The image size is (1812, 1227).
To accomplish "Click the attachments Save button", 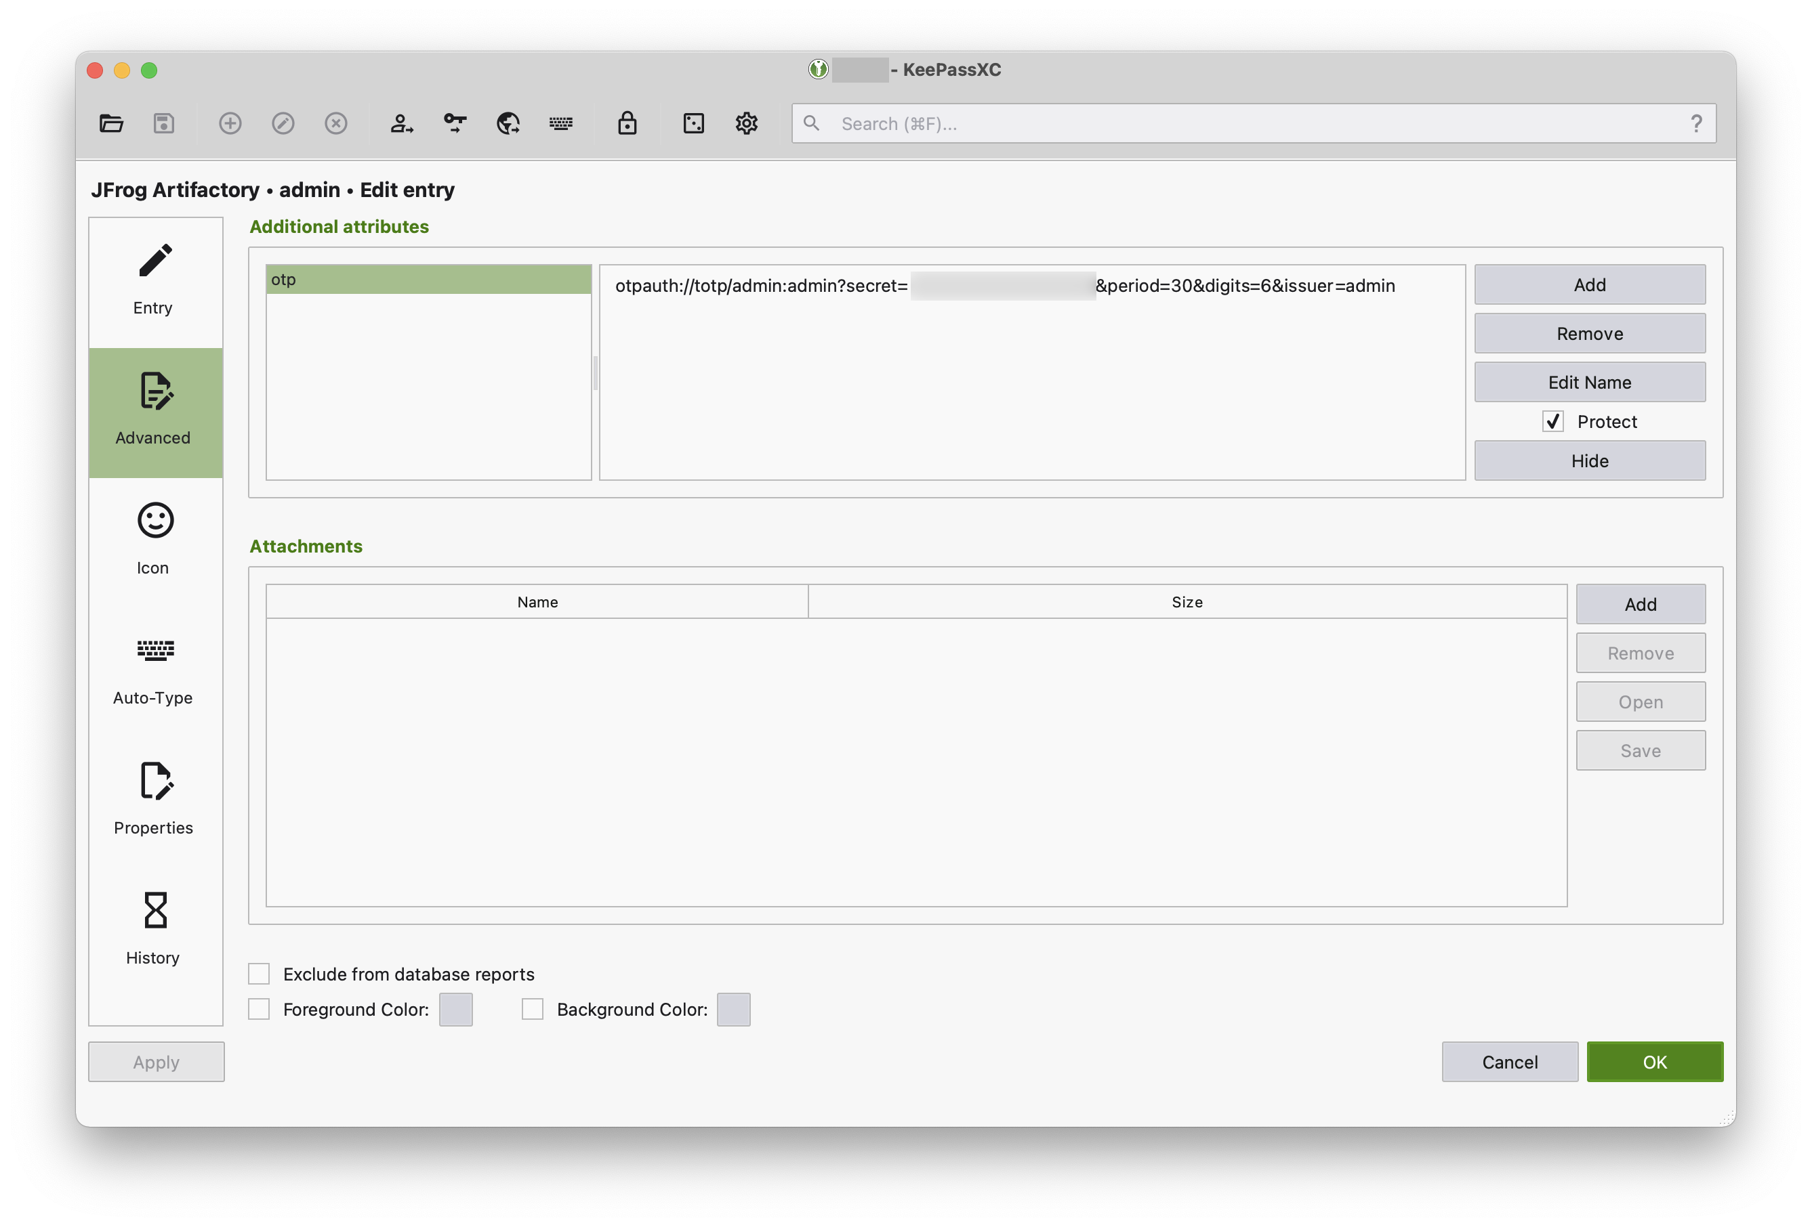I will [1641, 751].
